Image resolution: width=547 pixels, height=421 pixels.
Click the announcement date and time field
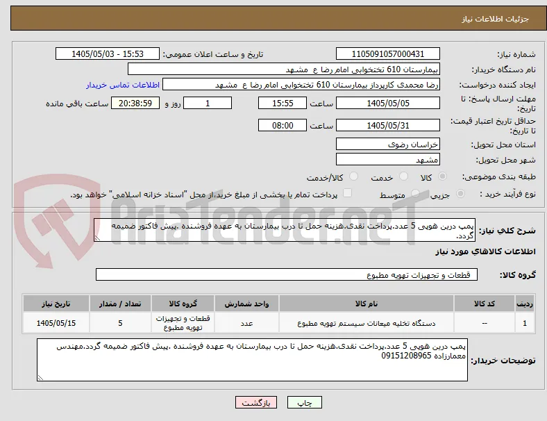point(108,53)
